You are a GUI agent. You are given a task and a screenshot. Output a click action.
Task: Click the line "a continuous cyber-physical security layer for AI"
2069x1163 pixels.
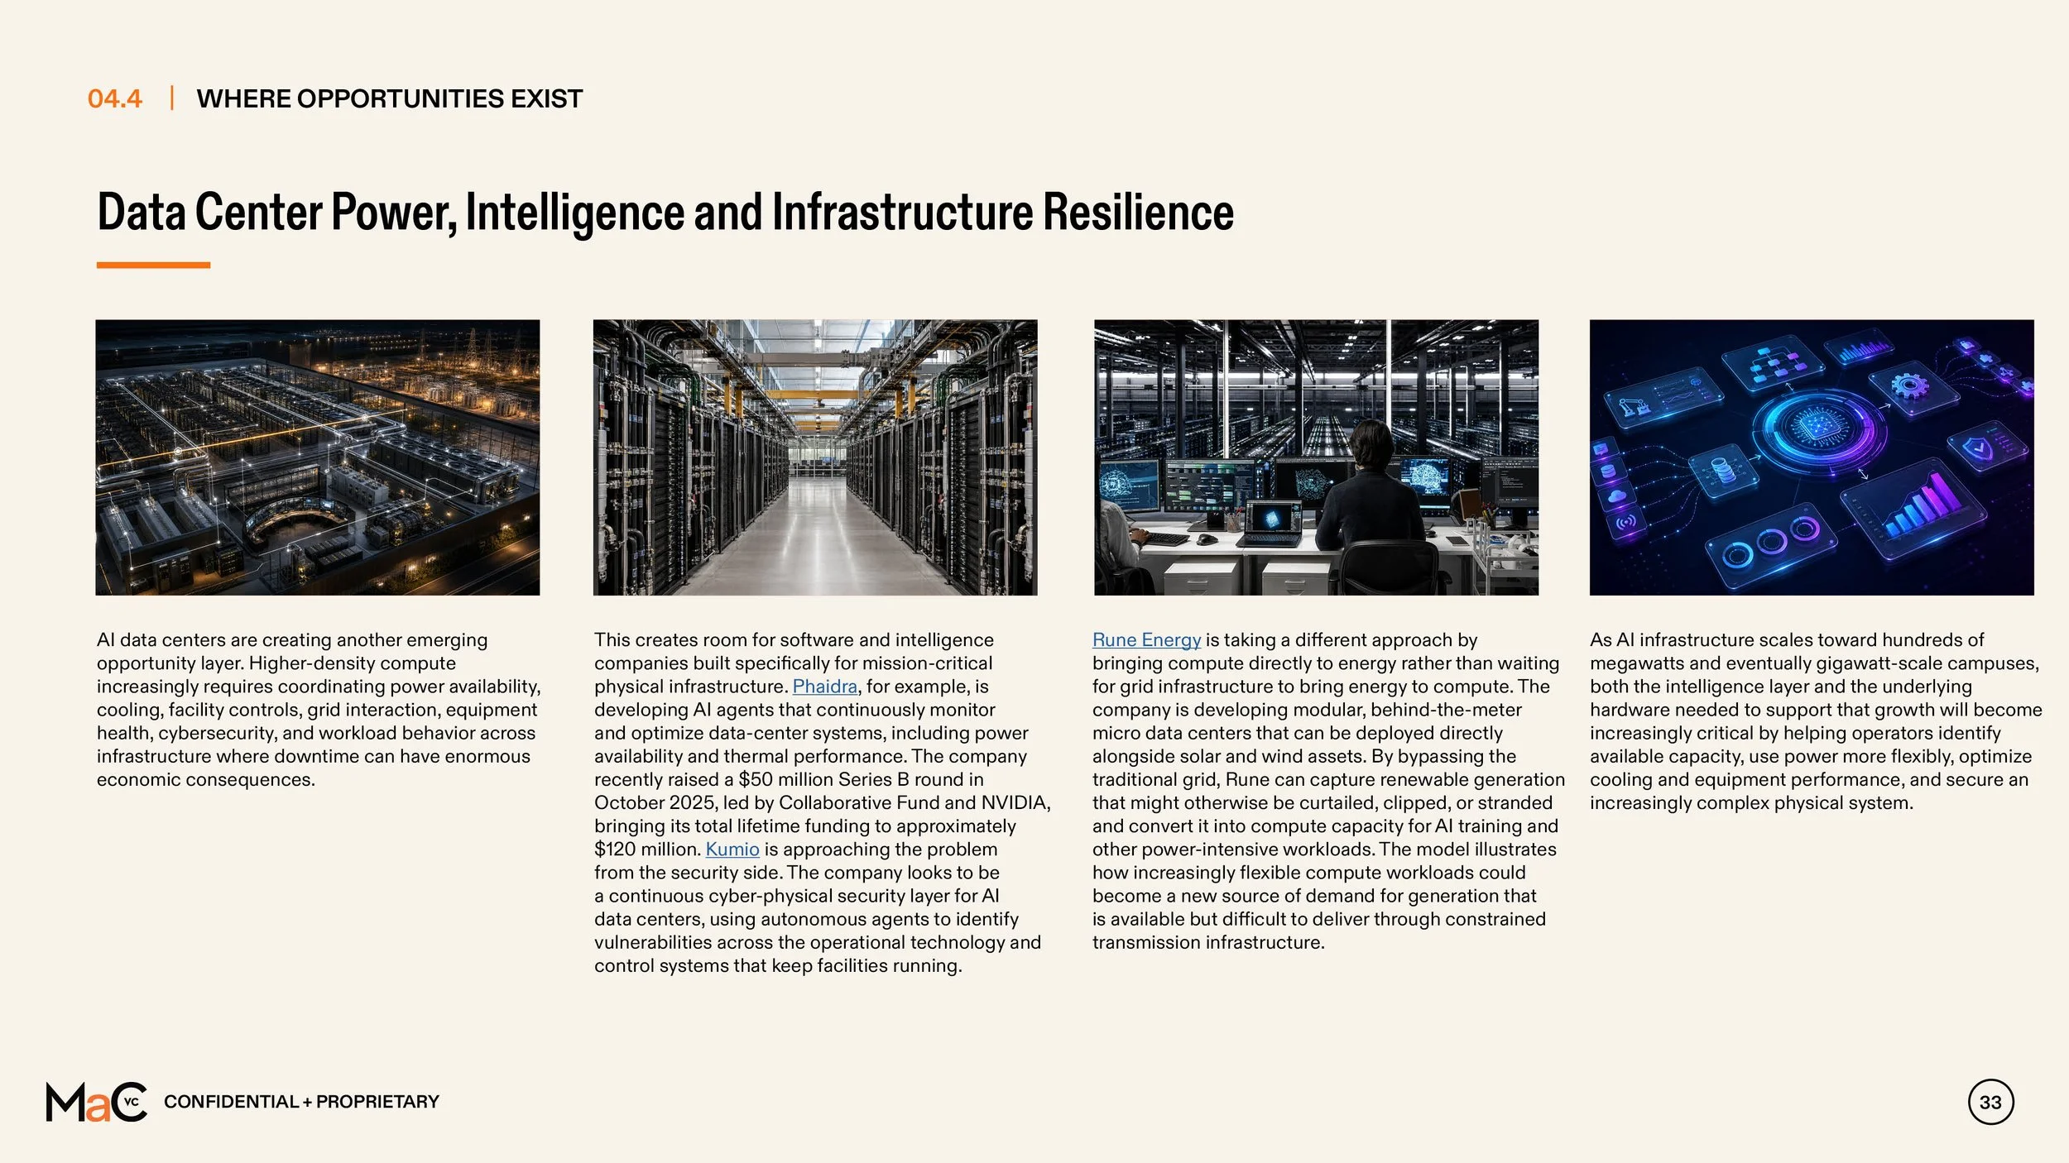tap(797, 897)
